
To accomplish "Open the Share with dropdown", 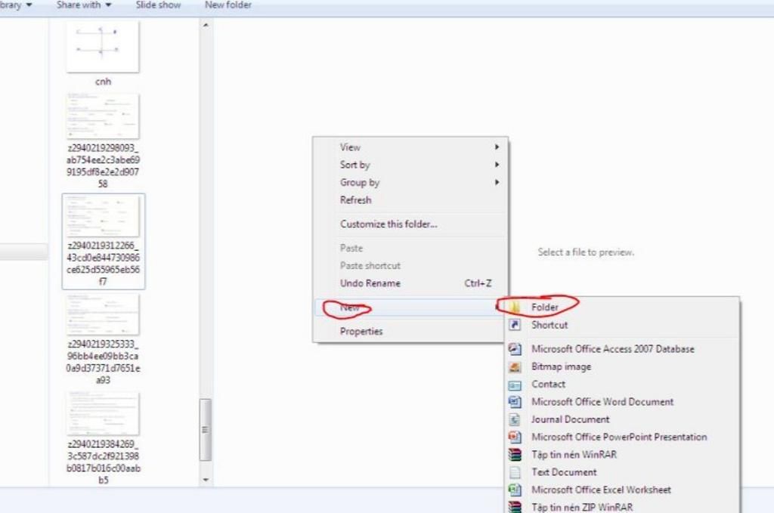I will (84, 5).
